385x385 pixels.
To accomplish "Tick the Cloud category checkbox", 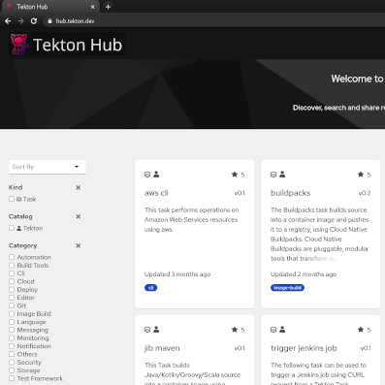I will 12,281.
